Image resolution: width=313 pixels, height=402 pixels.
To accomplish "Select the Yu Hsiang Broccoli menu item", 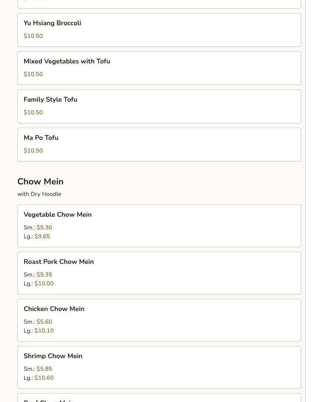I will (x=159, y=30).
